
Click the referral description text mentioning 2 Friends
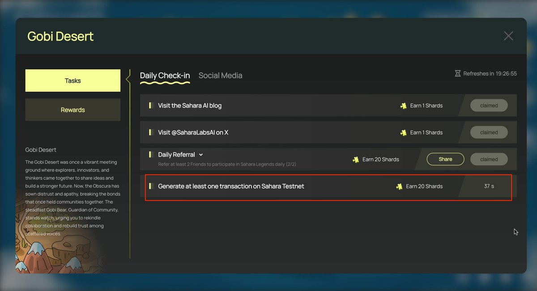click(x=227, y=164)
